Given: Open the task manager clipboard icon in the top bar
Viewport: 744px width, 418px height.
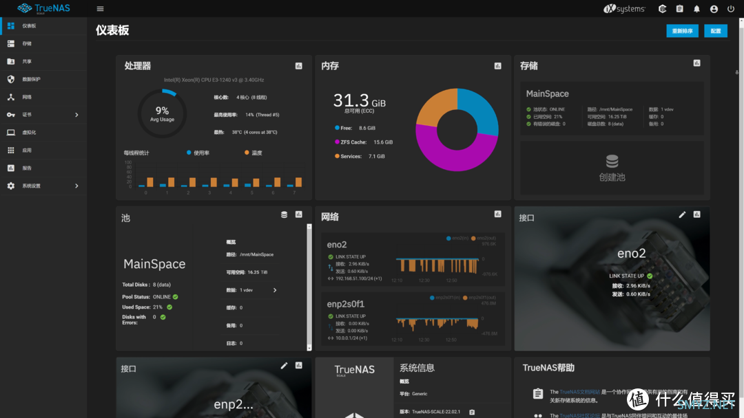Looking at the screenshot, I should (679, 8).
